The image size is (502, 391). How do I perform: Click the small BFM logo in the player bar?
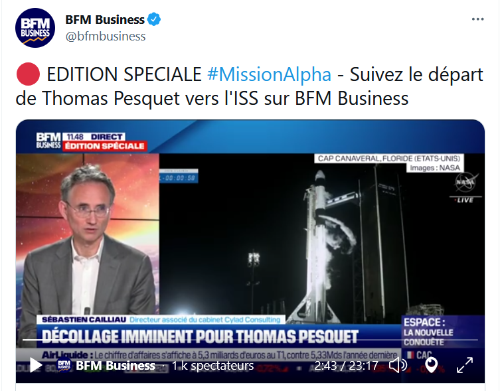tap(64, 365)
